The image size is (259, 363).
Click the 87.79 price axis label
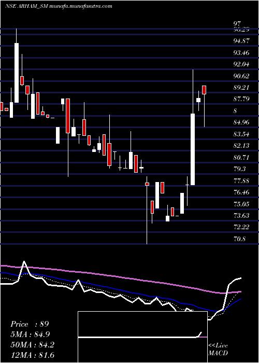pos(241,99)
